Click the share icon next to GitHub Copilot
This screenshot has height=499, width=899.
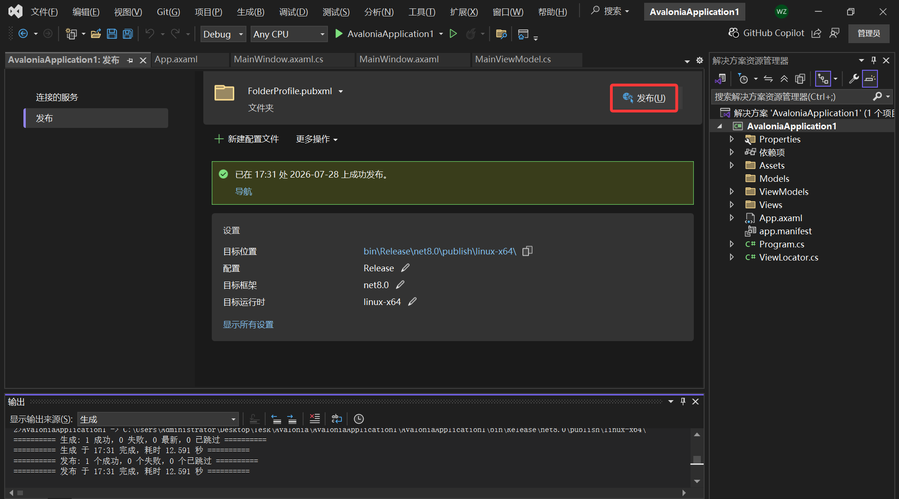[x=817, y=33]
